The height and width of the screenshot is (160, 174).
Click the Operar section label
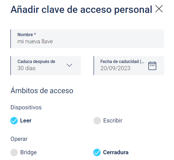pos(19,139)
